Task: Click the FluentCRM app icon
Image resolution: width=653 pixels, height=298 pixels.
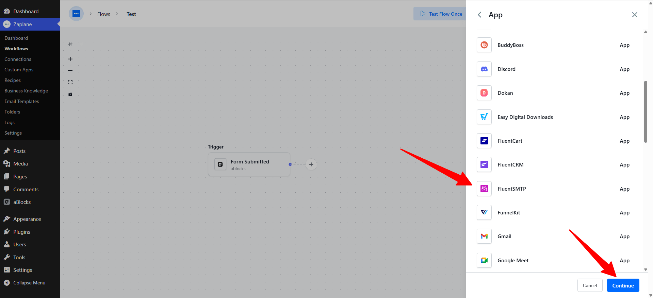Action: click(x=484, y=164)
